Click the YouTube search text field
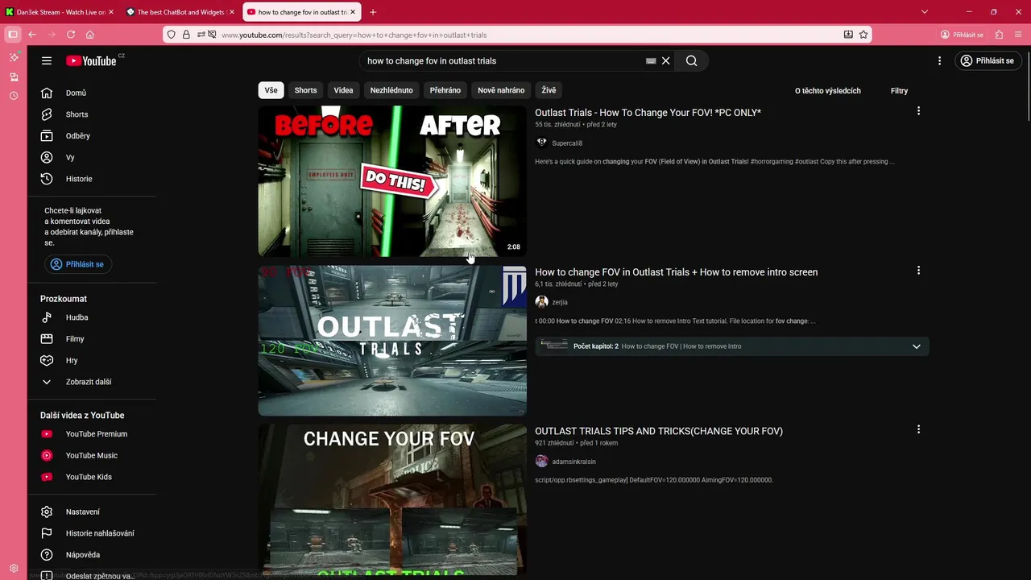This screenshot has height=580, width=1031. point(503,60)
